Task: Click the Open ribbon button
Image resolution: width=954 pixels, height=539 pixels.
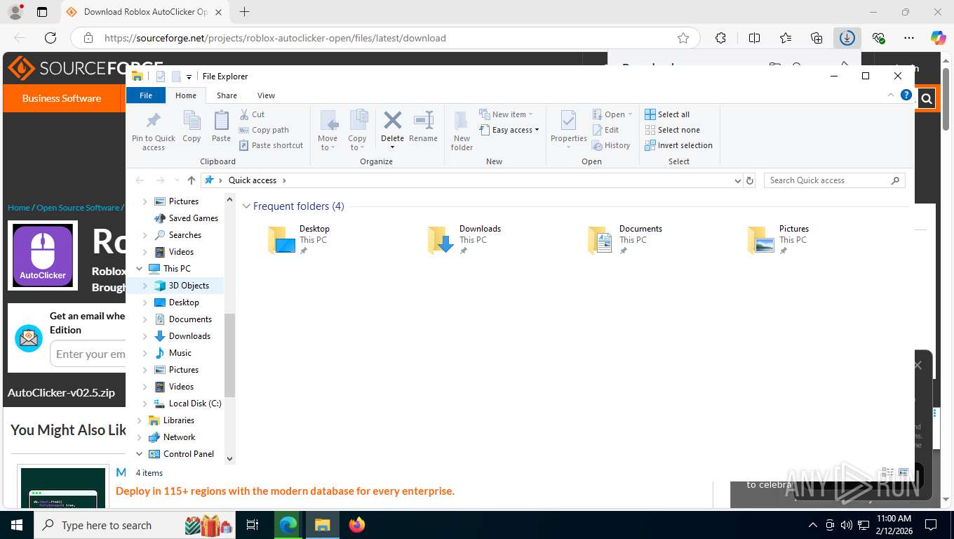Action: pyautogui.click(x=612, y=114)
